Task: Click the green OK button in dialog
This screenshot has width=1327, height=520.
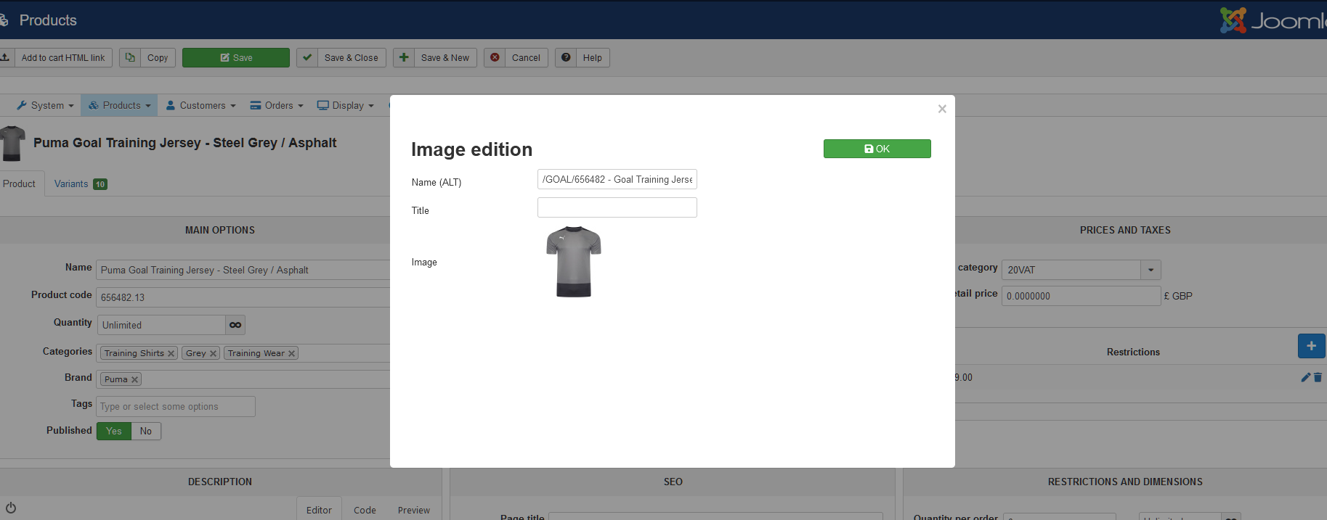Action: 877,149
